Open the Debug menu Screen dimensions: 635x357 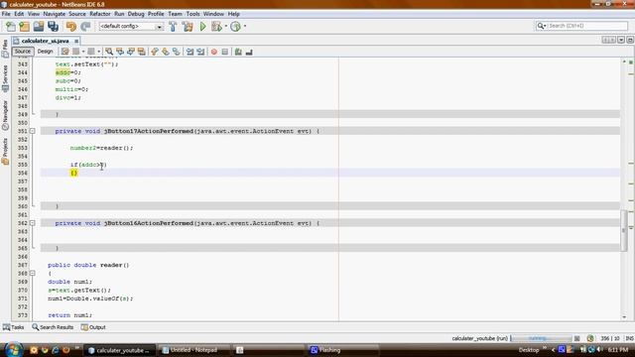(x=136, y=14)
